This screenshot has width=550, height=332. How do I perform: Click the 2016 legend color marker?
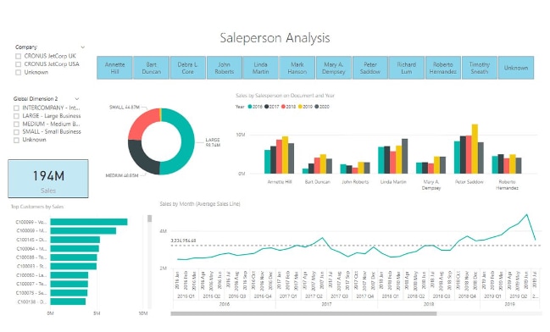click(x=250, y=107)
